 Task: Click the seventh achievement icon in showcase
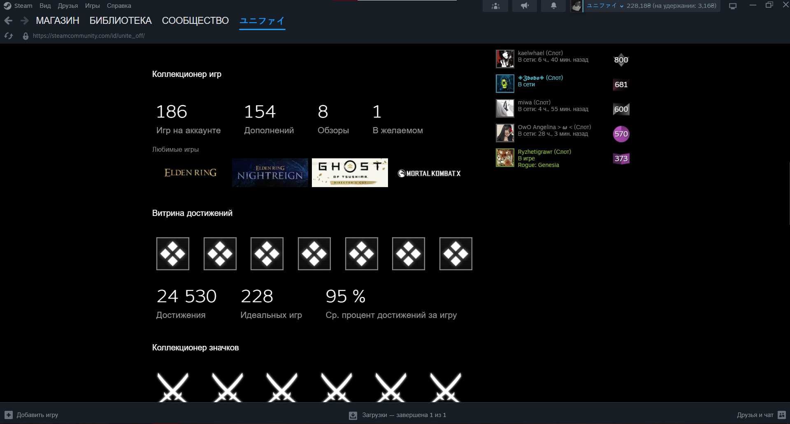(x=456, y=254)
